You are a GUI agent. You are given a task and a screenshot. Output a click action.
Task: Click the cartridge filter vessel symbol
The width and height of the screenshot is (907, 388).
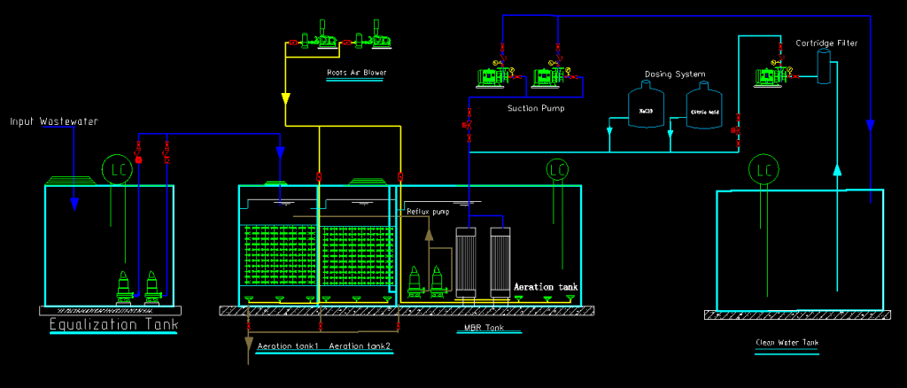(823, 67)
